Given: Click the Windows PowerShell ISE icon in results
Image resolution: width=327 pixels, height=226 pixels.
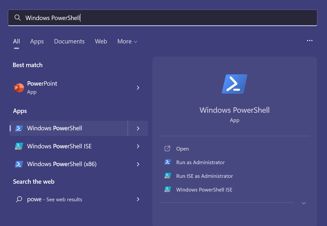Looking at the screenshot, I should click(x=19, y=146).
